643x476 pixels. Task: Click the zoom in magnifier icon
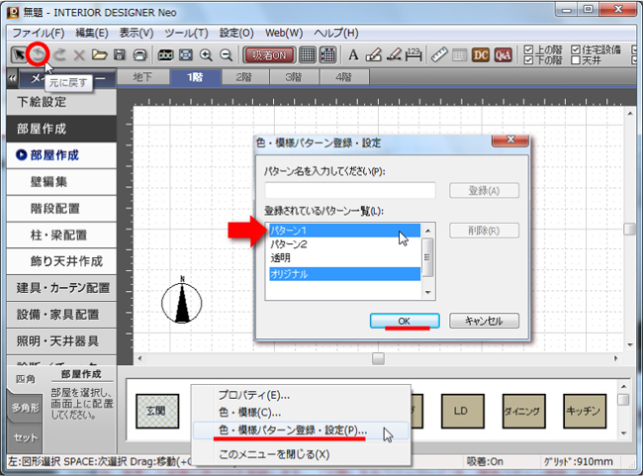click(206, 54)
